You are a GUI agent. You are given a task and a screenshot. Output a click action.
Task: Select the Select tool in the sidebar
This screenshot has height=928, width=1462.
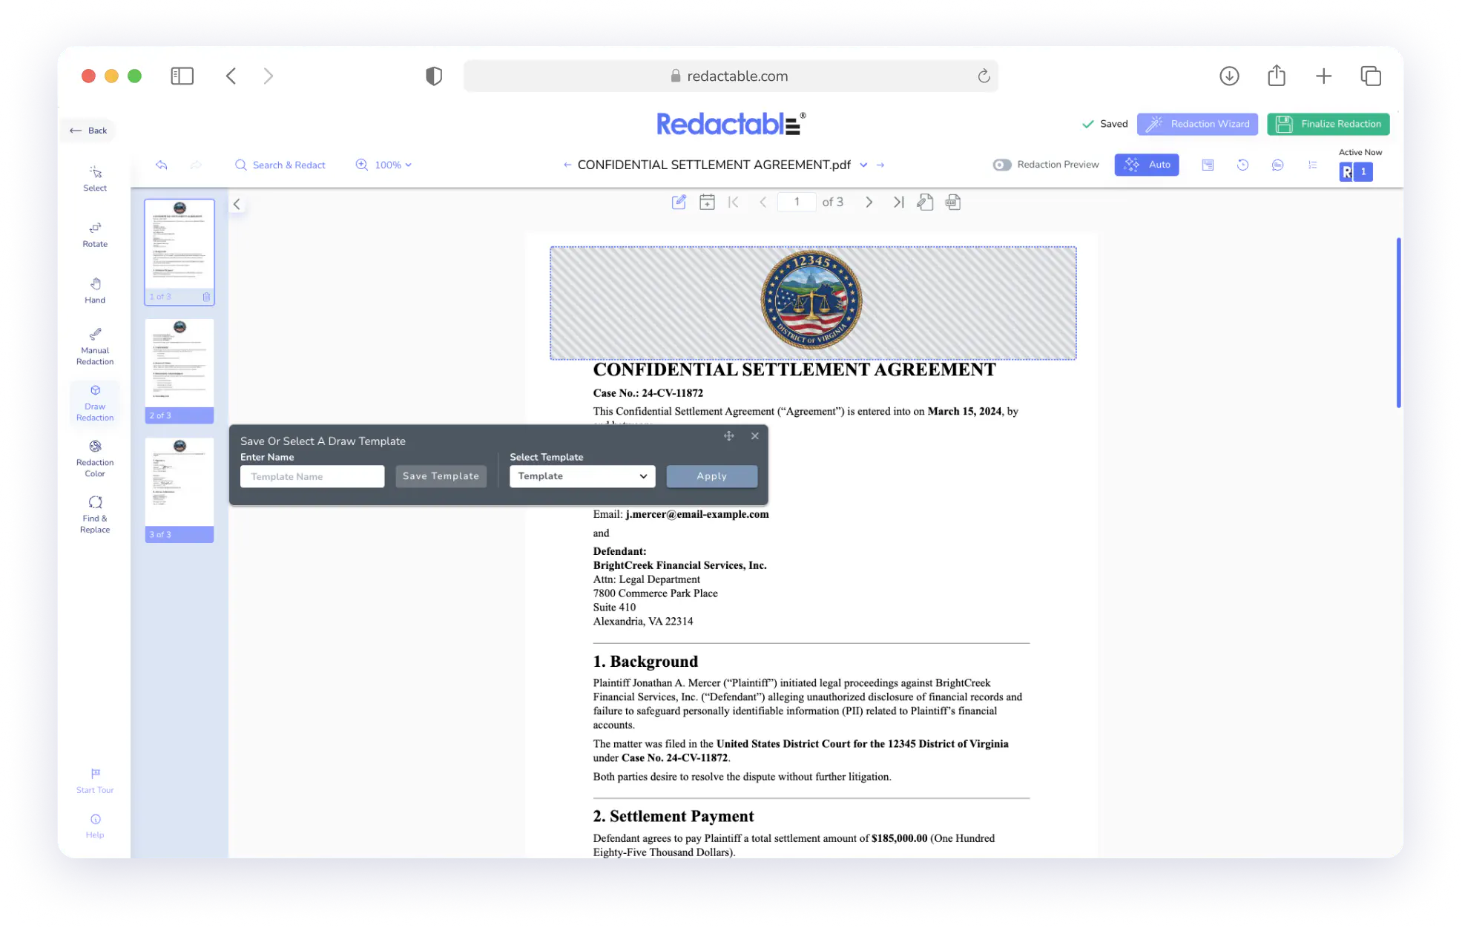coord(95,179)
